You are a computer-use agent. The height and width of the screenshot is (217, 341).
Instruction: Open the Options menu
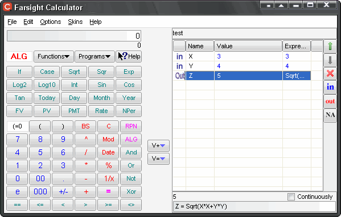[51, 22]
